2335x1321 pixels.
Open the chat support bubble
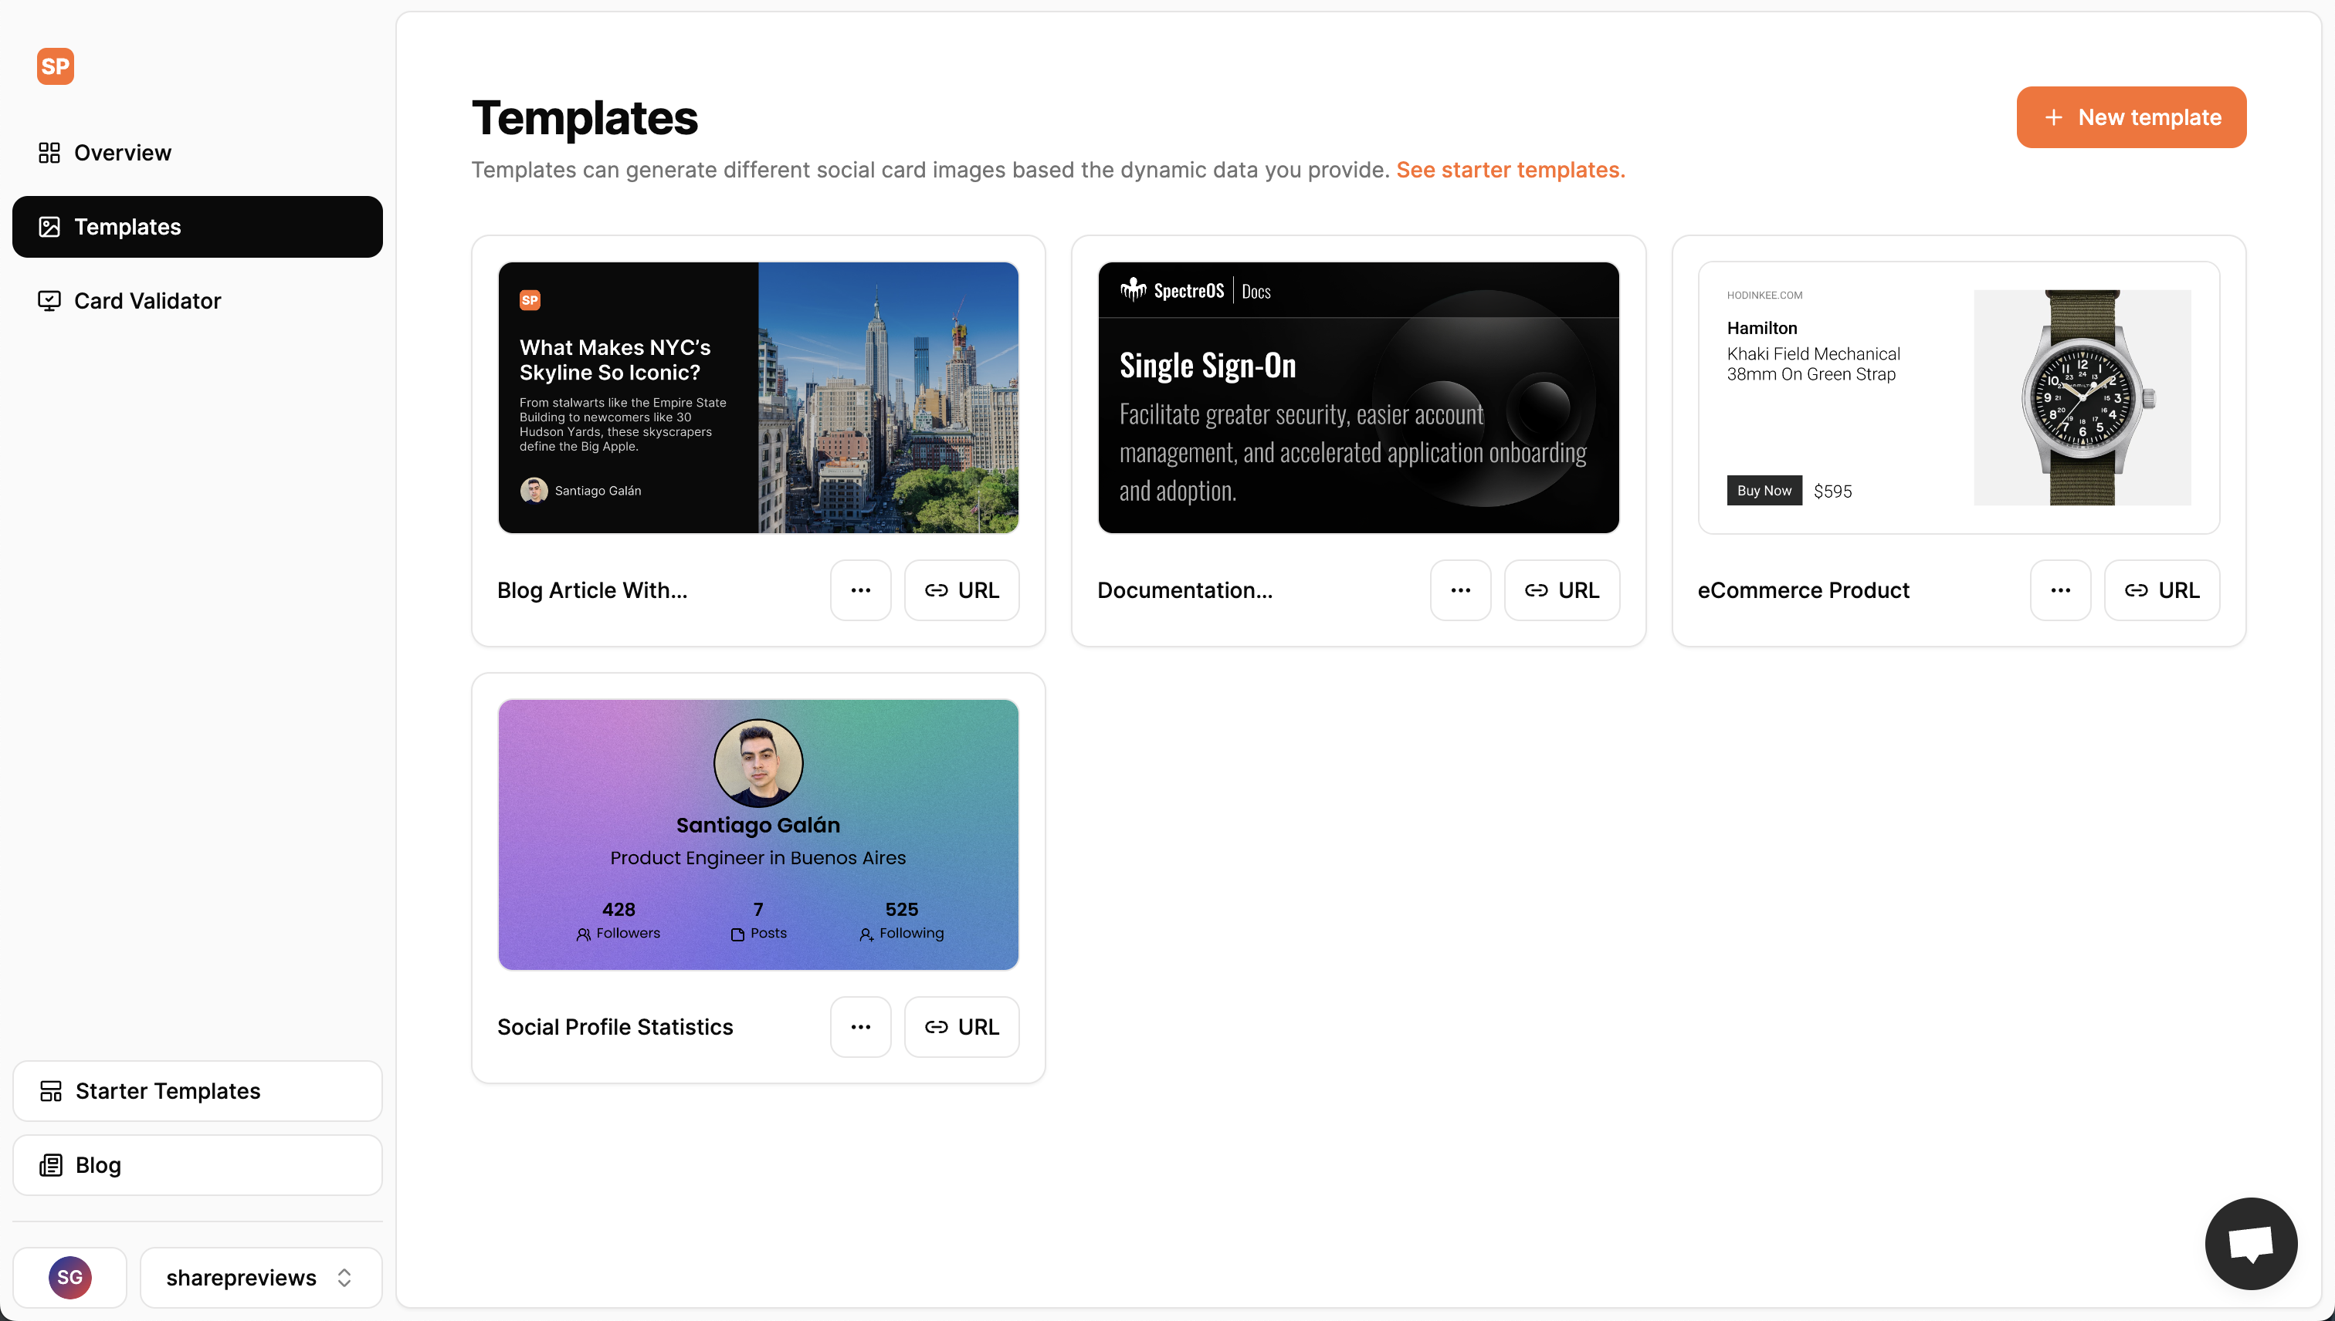pos(2251,1243)
